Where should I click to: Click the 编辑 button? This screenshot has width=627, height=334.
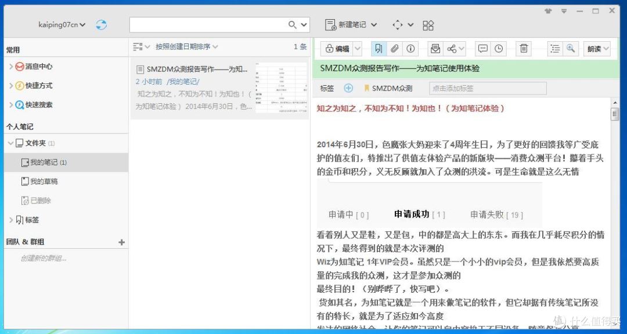click(x=337, y=49)
